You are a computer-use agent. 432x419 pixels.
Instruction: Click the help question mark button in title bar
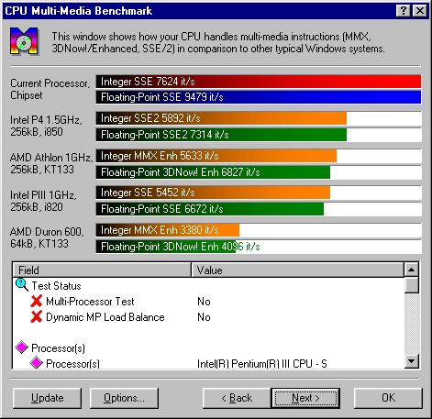point(403,11)
